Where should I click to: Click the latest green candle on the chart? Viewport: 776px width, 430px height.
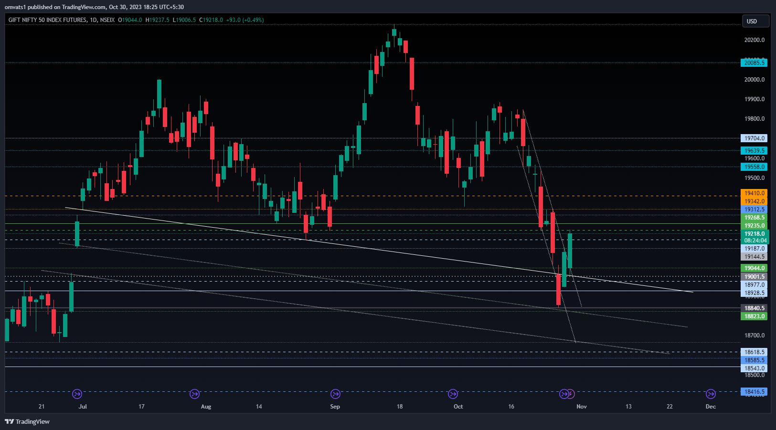click(x=570, y=251)
